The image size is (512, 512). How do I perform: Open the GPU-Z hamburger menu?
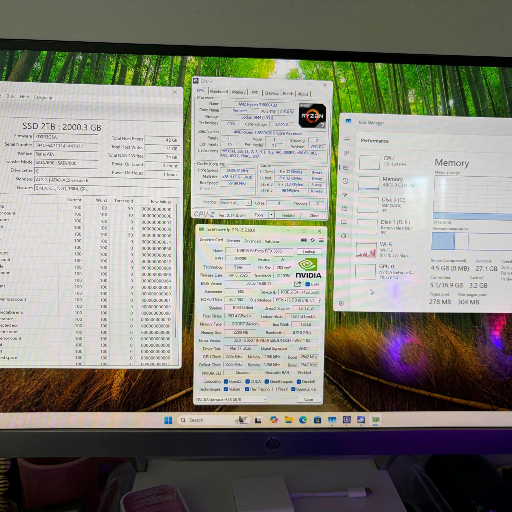point(321,240)
